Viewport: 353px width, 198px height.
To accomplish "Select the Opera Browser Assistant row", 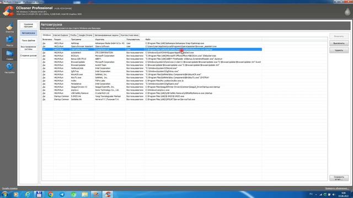I will pos(152,46).
